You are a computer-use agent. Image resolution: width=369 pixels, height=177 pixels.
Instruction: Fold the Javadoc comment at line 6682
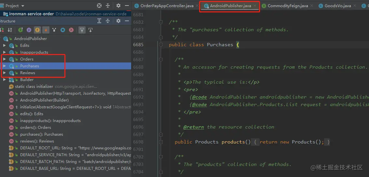(x=161, y=22)
